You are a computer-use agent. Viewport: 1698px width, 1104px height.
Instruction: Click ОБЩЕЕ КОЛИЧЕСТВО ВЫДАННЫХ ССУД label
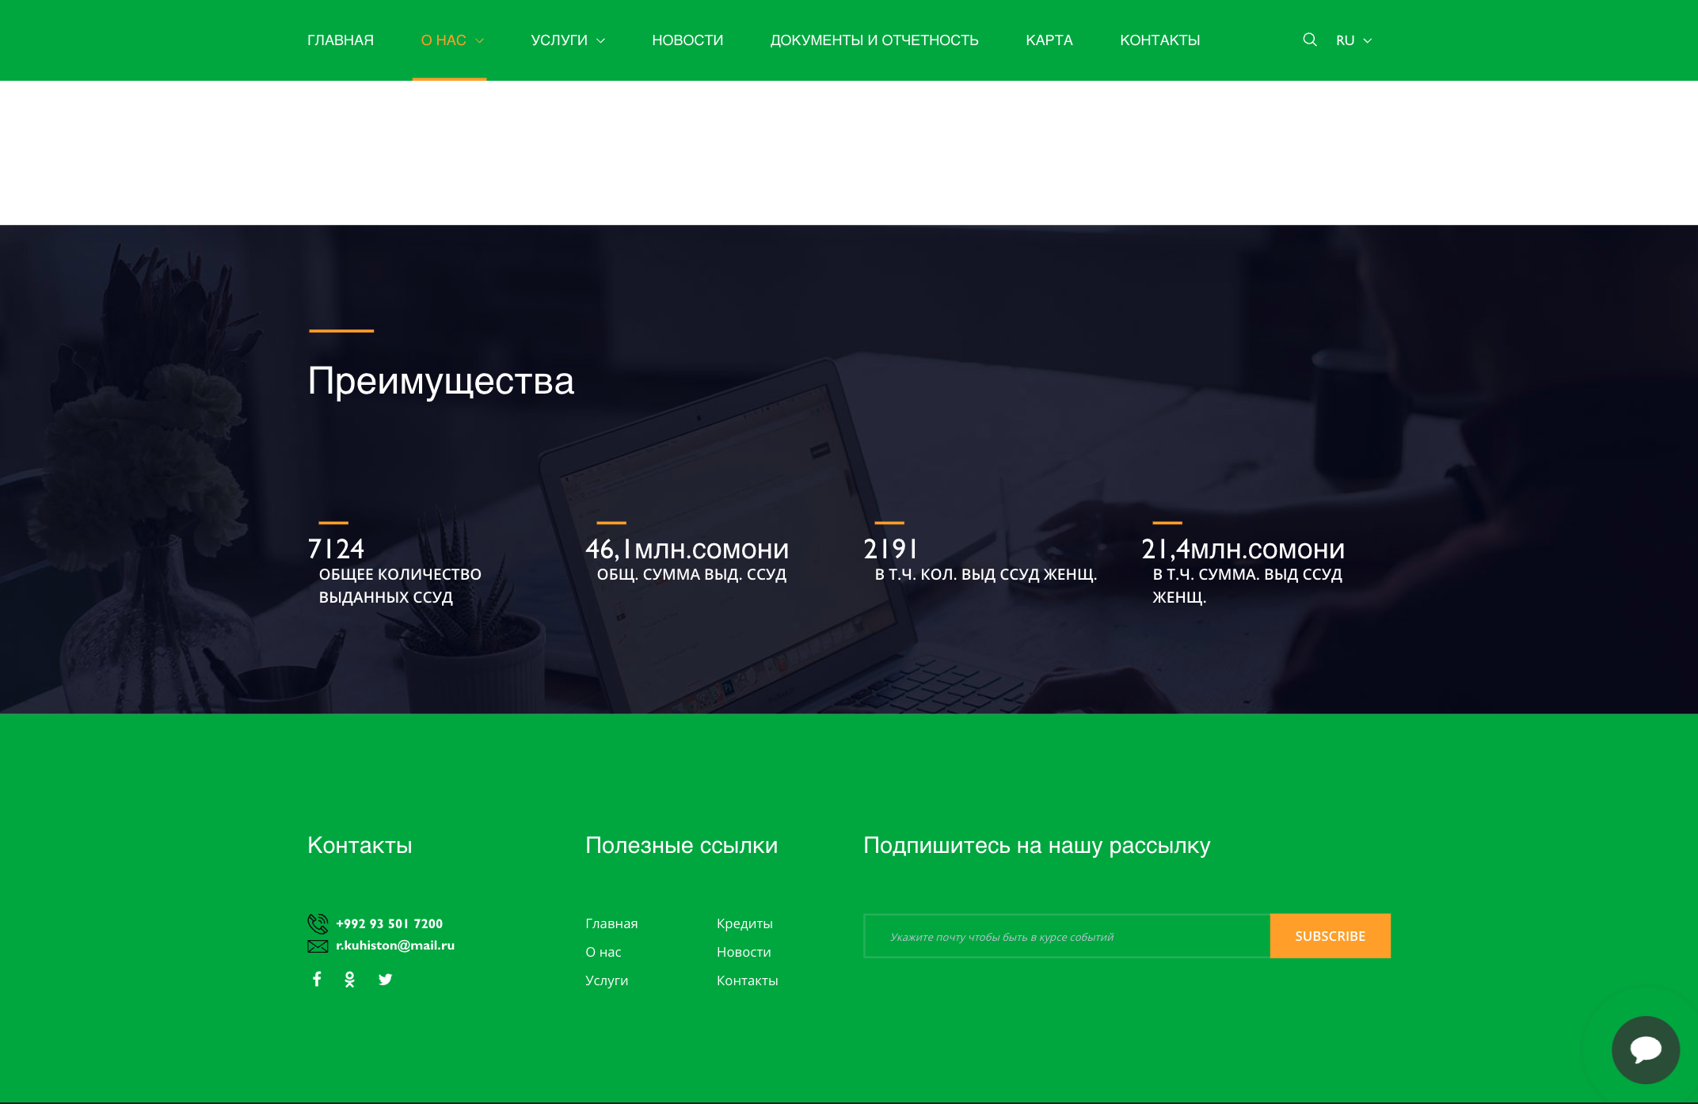[x=400, y=586]
